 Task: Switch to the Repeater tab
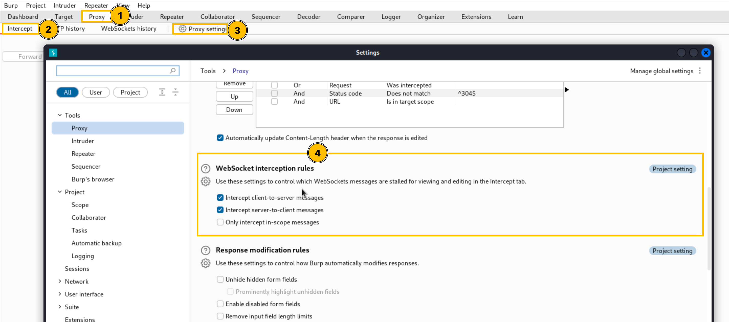[x=172, y=17]
